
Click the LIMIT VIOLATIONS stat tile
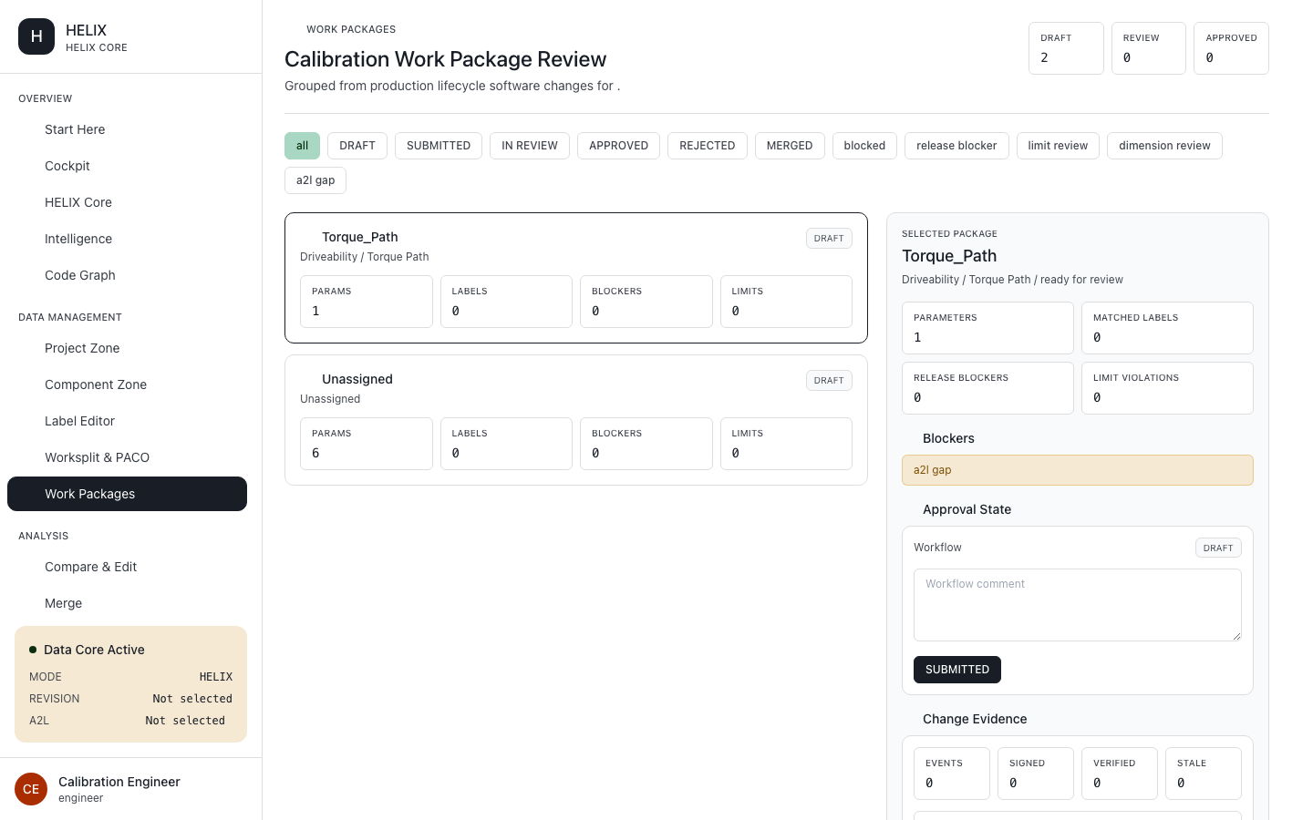coord(1167,388)
